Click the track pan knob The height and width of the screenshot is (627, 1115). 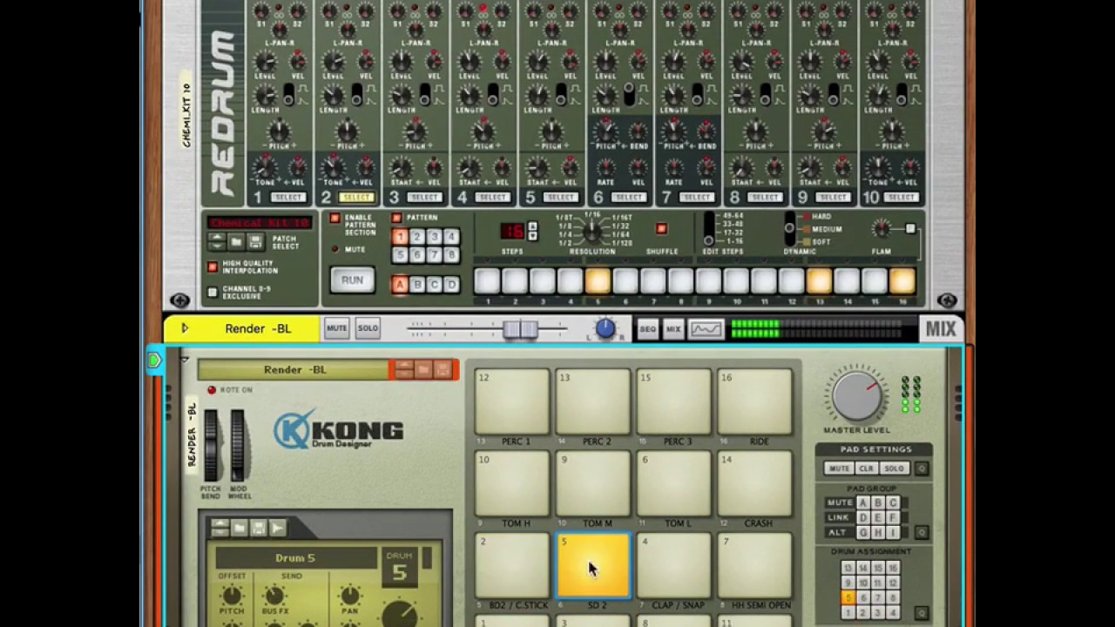605,329
